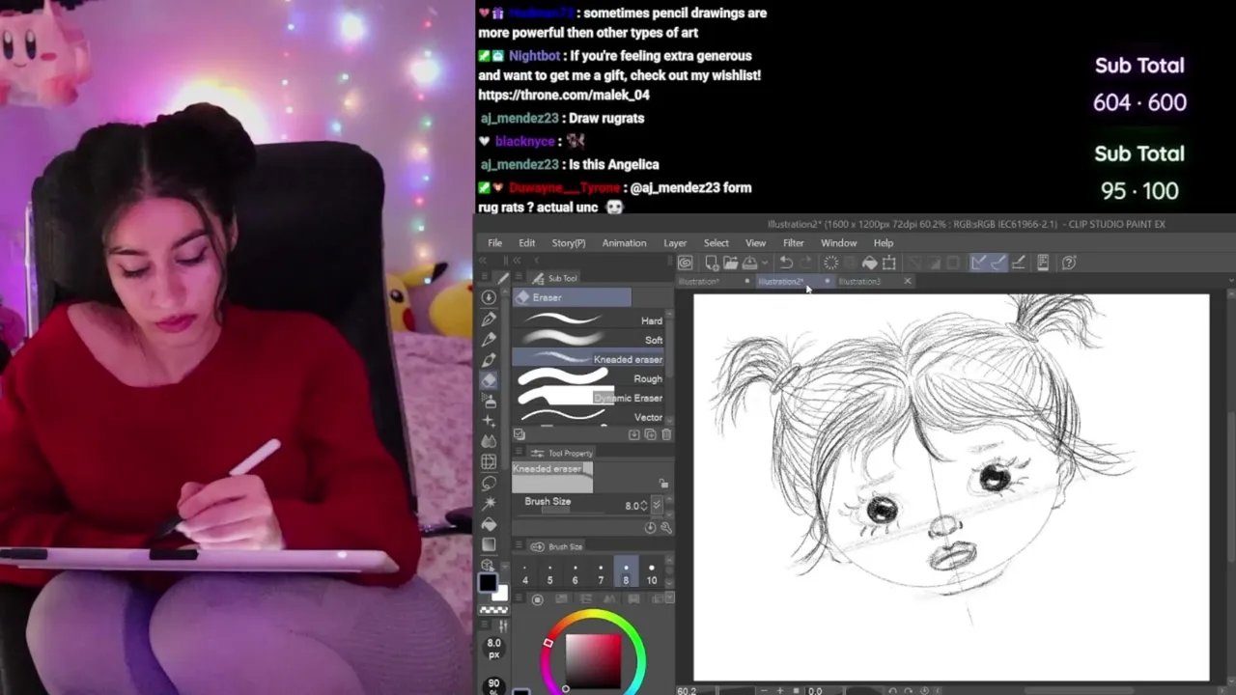
Task: Toggle Snap to Ruler
Action: 978,263
